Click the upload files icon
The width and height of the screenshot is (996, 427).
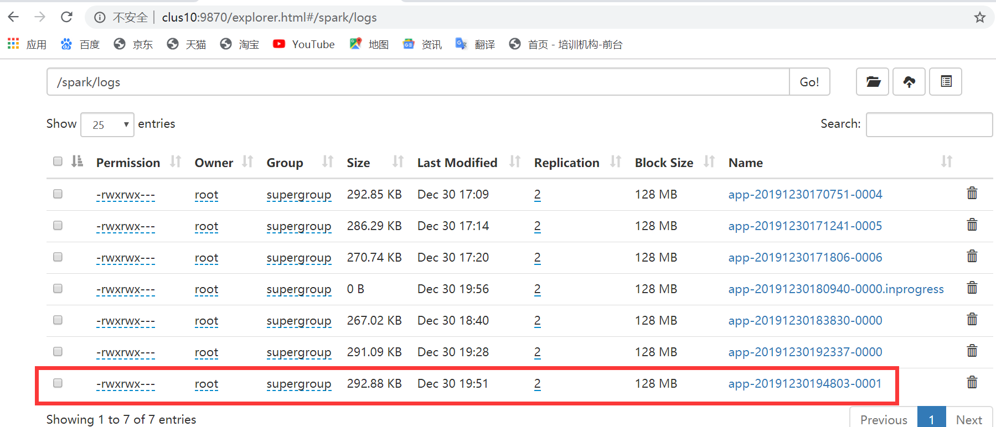[909, 82]
